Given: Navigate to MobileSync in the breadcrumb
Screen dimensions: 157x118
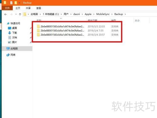Looking at the screenshot, I should pos(103,14).
